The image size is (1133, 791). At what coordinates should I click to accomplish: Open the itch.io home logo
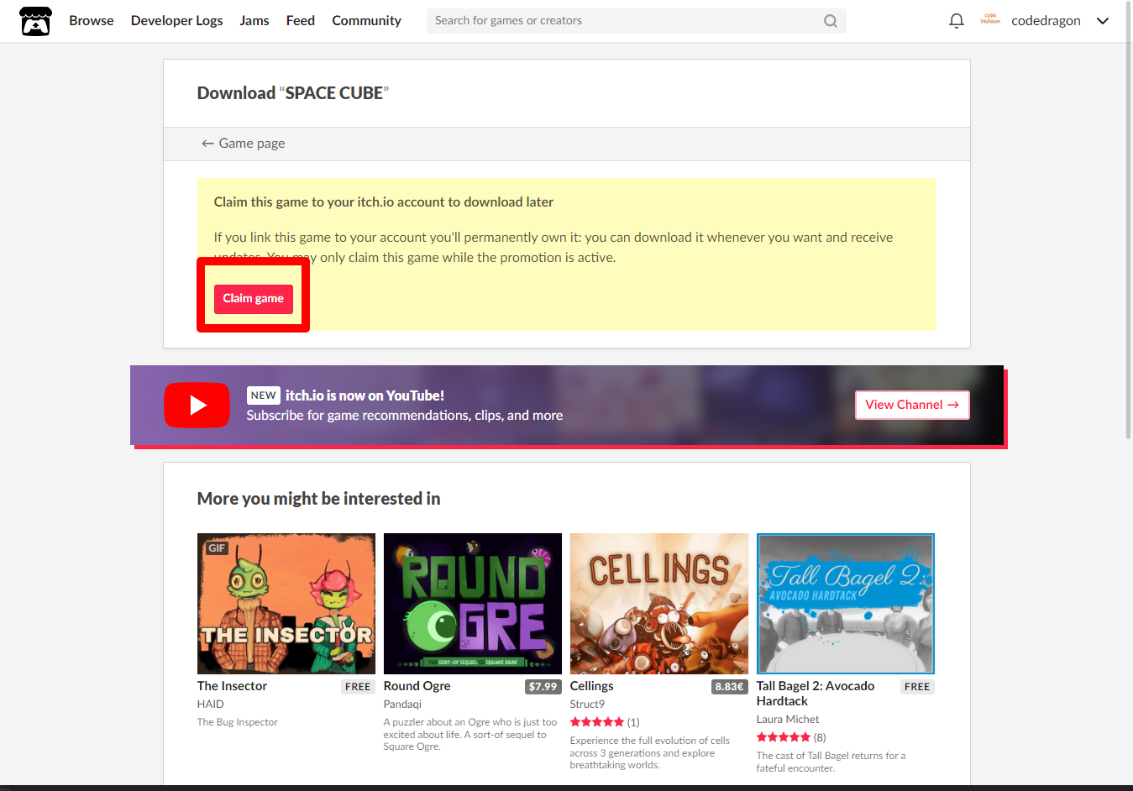click(35, 21)
